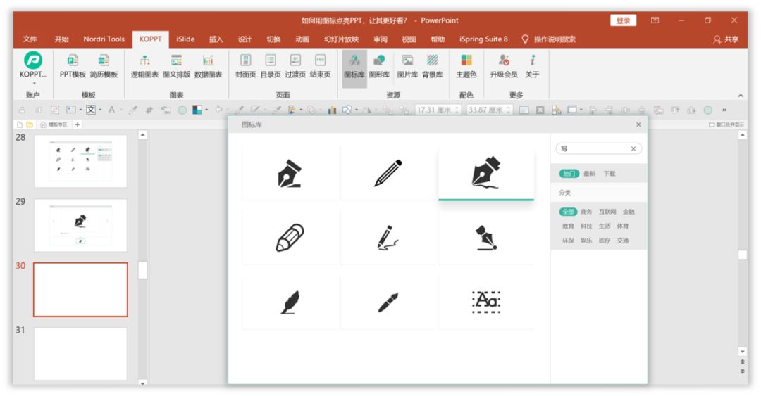The image size is (761, 396).
Task: Switch to the Nordri Tools tab
Action: (104, 39)
